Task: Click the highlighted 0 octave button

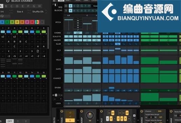Action: coord(70,120)
